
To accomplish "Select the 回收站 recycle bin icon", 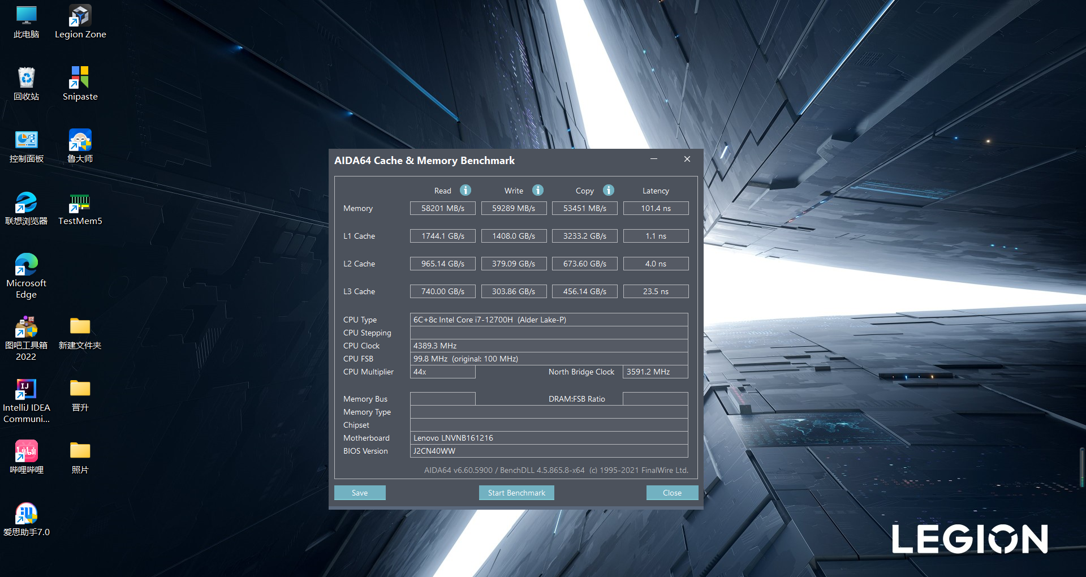I will point(26,84).
